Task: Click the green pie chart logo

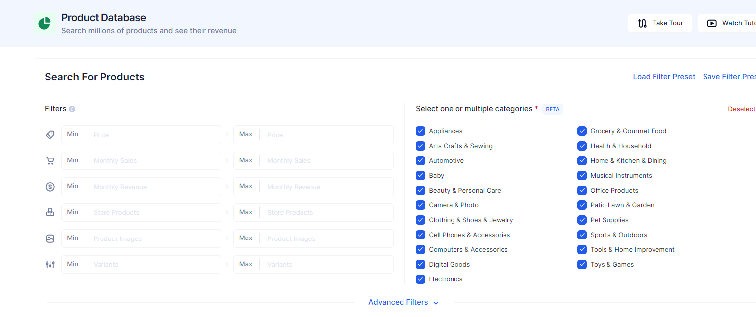Action: (44, 23)
